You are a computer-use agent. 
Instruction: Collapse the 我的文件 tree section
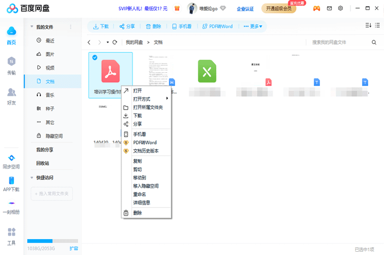[32, 27]
